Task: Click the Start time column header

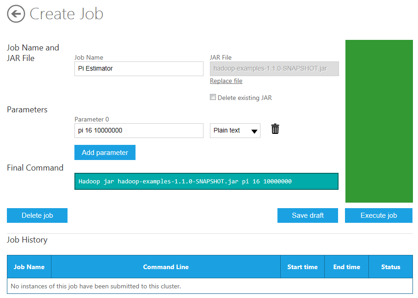Action: [x=303, y=267]
